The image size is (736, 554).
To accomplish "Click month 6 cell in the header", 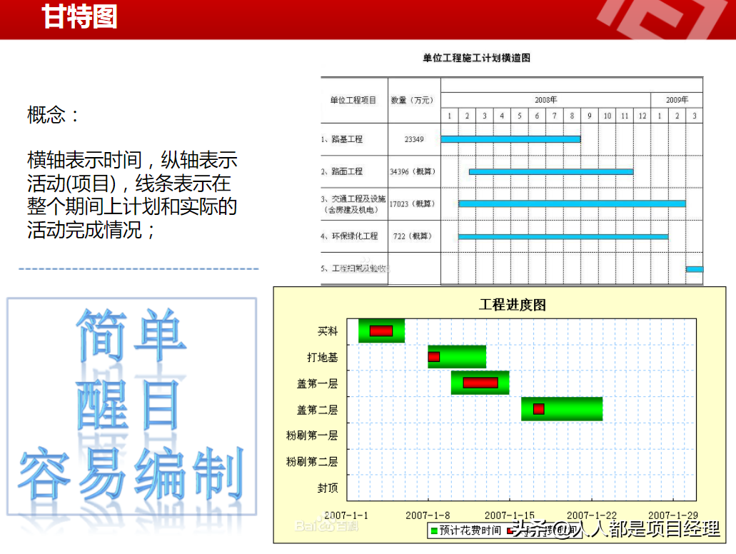I will coord(537,116).
